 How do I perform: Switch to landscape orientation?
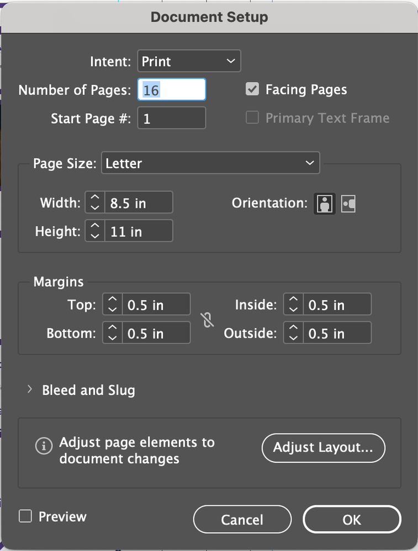click(348, 203)
